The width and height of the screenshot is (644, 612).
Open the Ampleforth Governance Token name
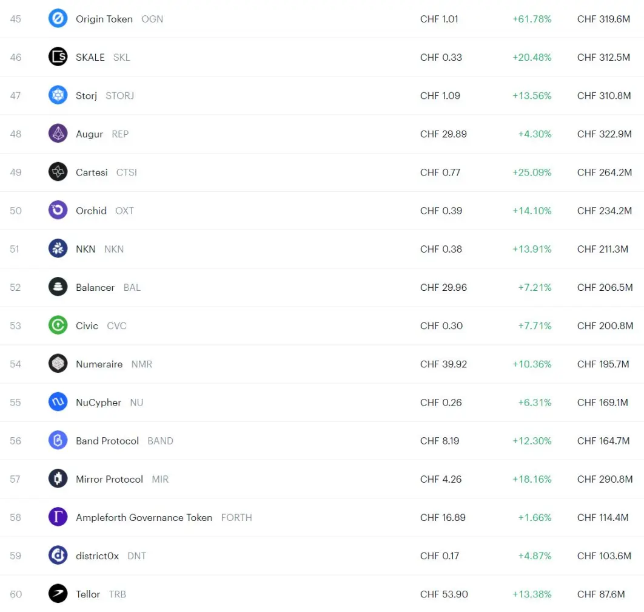click(x=144, y=517)
